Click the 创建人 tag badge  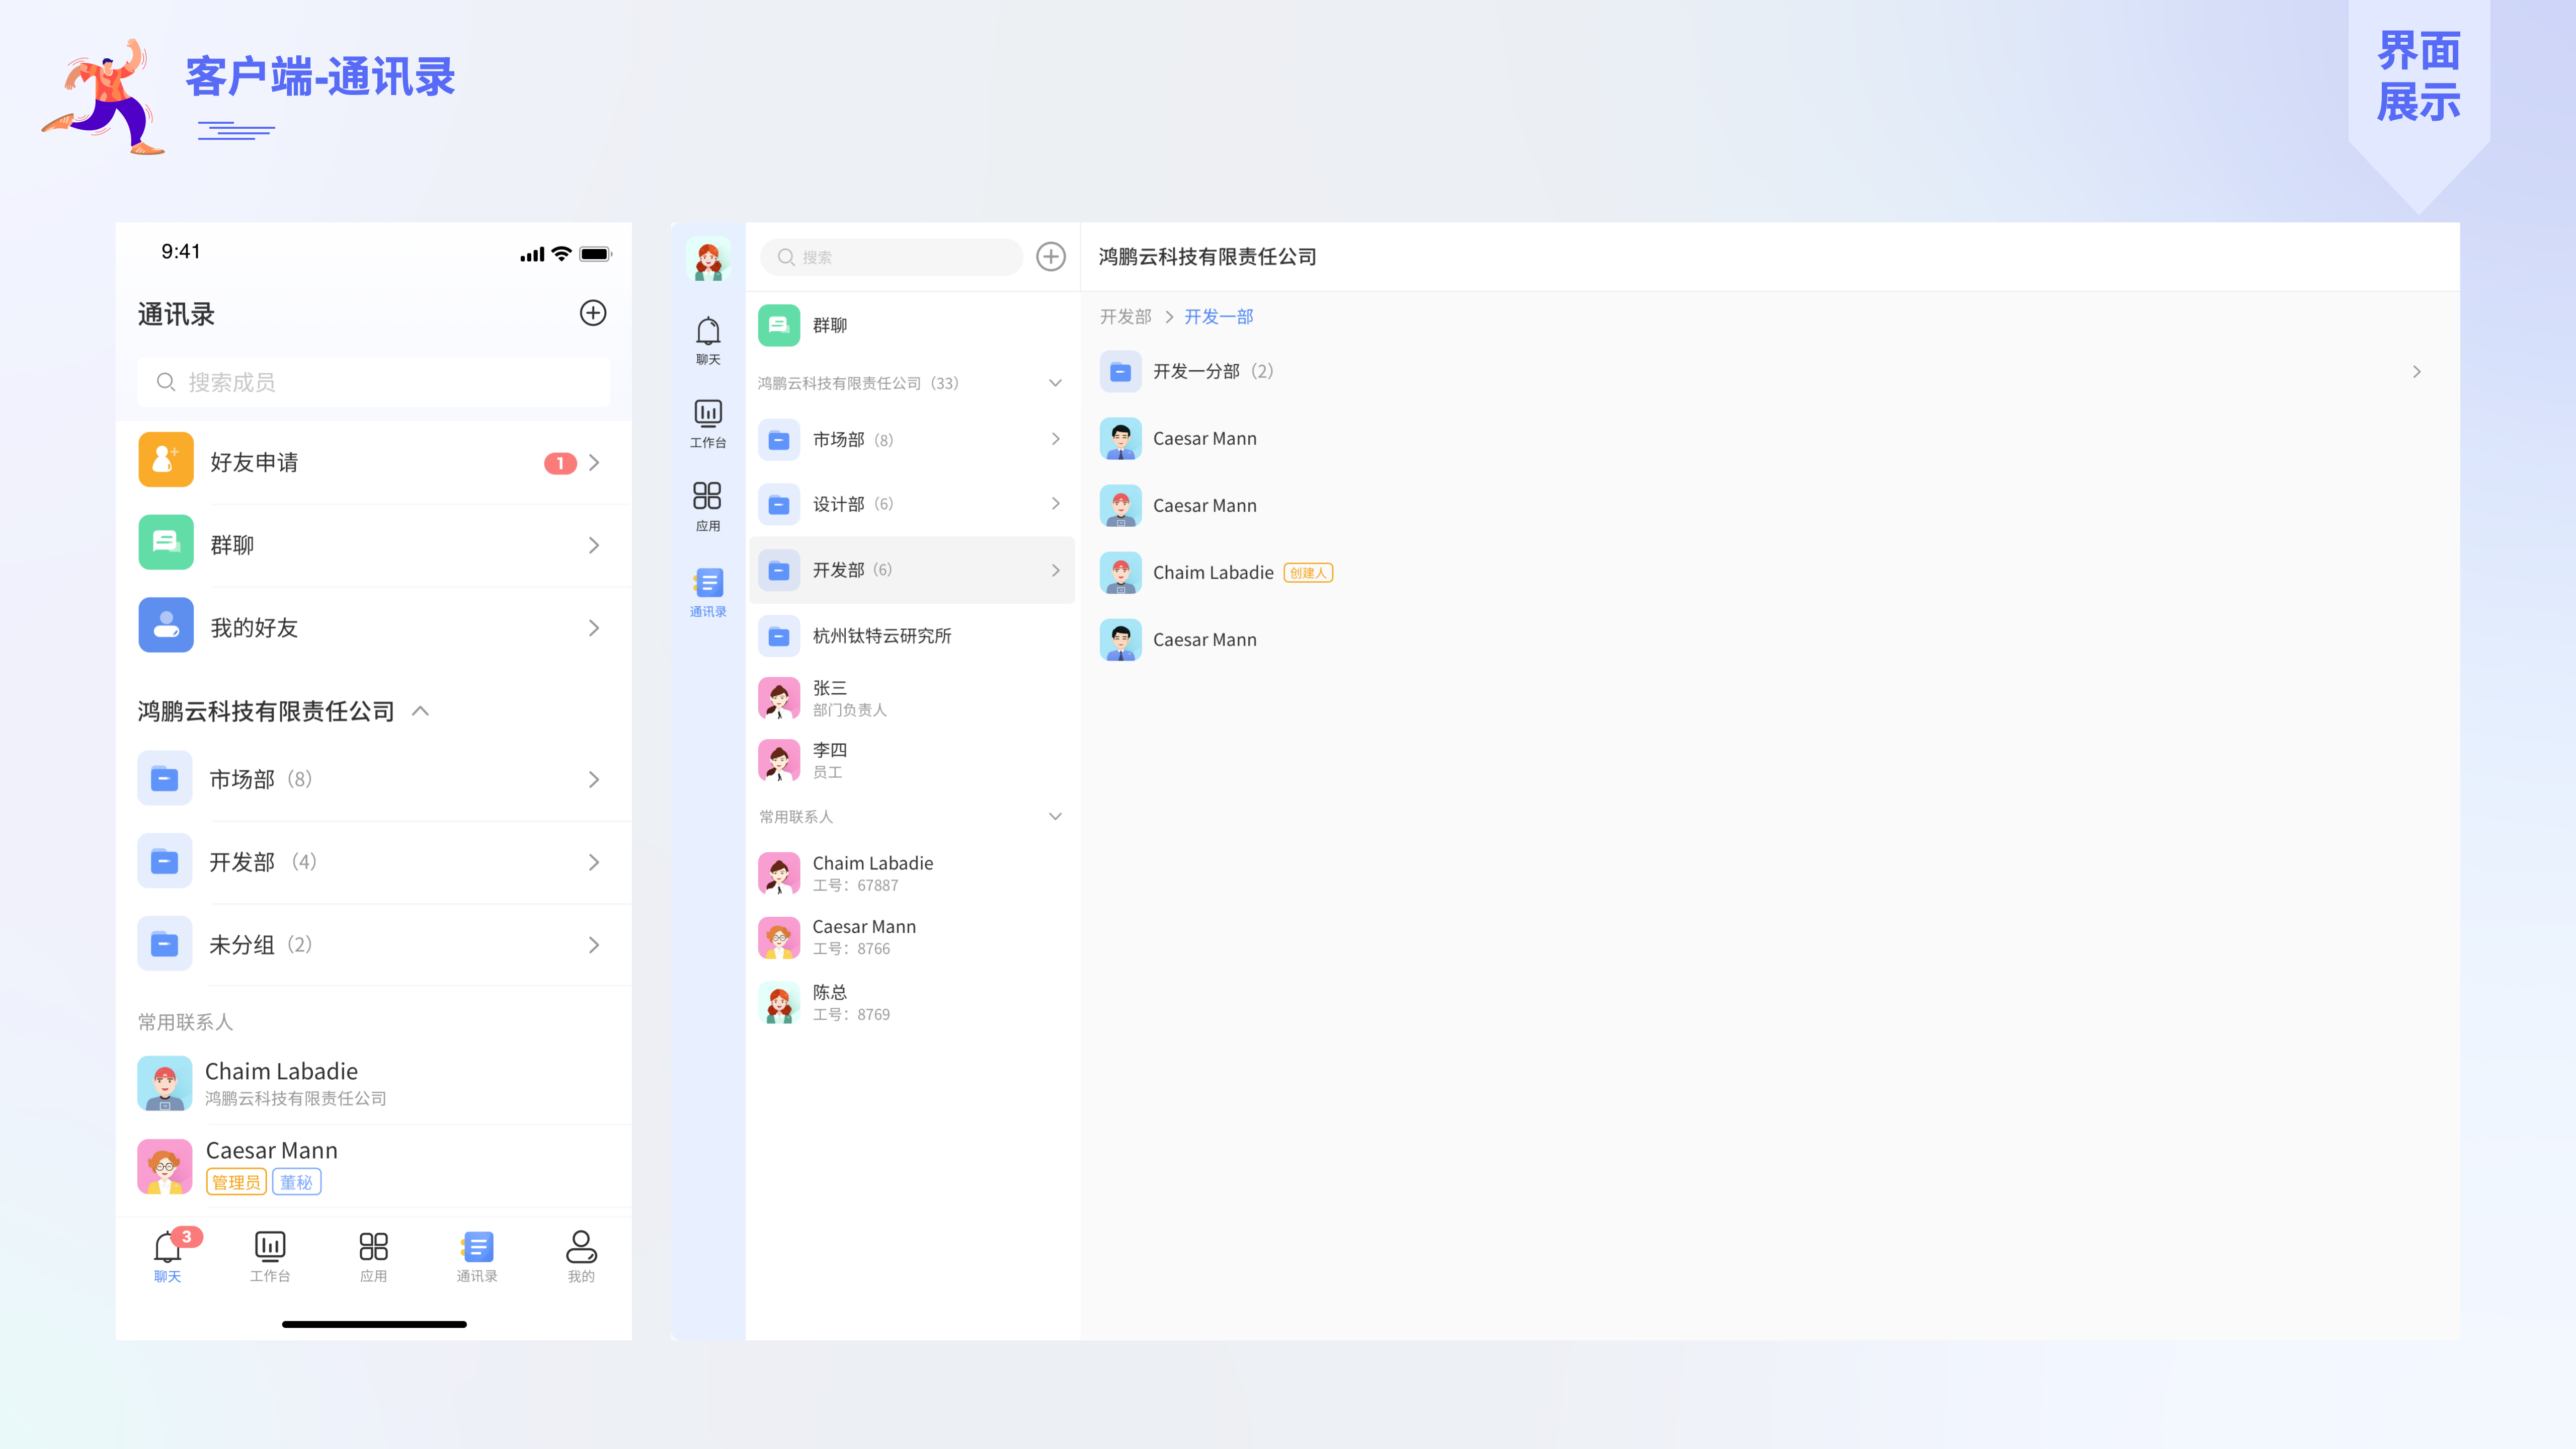(1308, 573)
